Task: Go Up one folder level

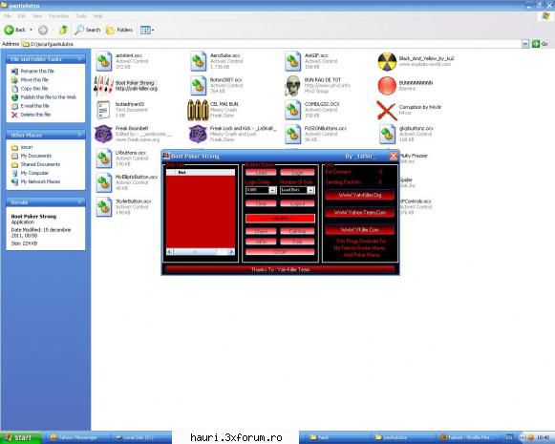Action: point(63,30)
